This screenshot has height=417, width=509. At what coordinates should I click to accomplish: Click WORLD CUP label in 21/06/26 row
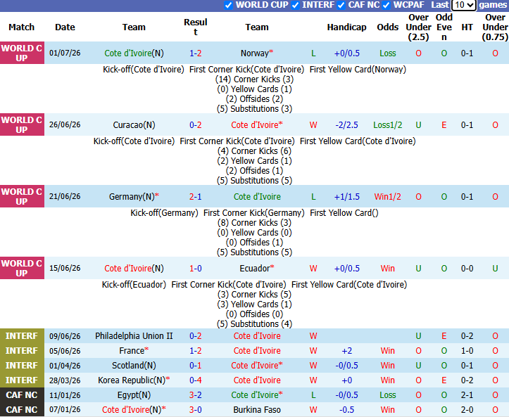(x=22, y=196)
